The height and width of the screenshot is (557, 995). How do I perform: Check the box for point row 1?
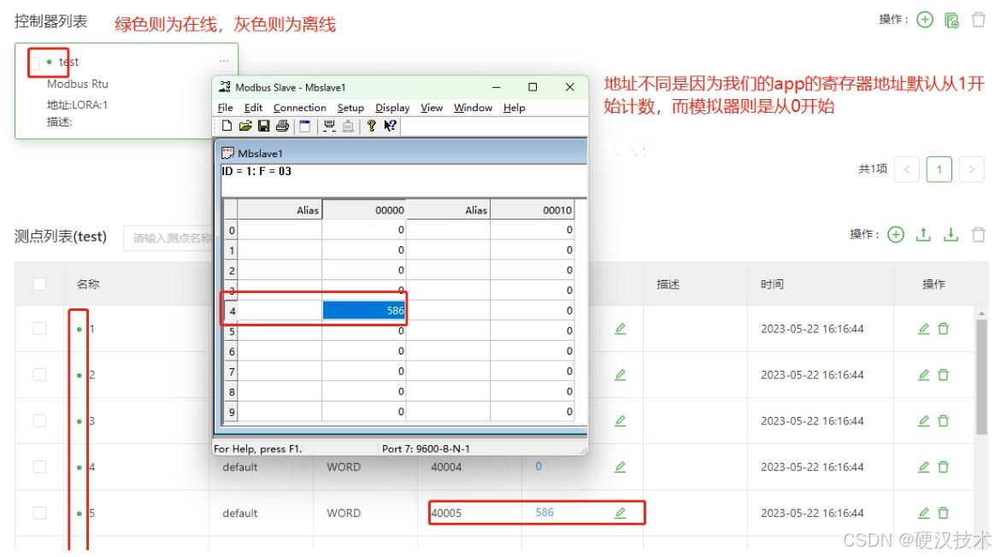(x=39, y=329)
